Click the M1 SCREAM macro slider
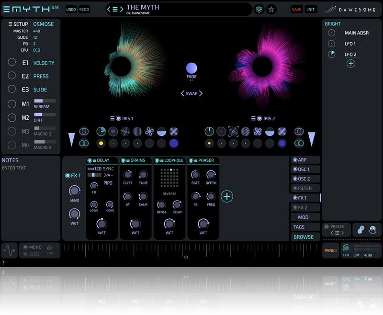This screenshot has height=315, width=383. click(x=45, y=101)
